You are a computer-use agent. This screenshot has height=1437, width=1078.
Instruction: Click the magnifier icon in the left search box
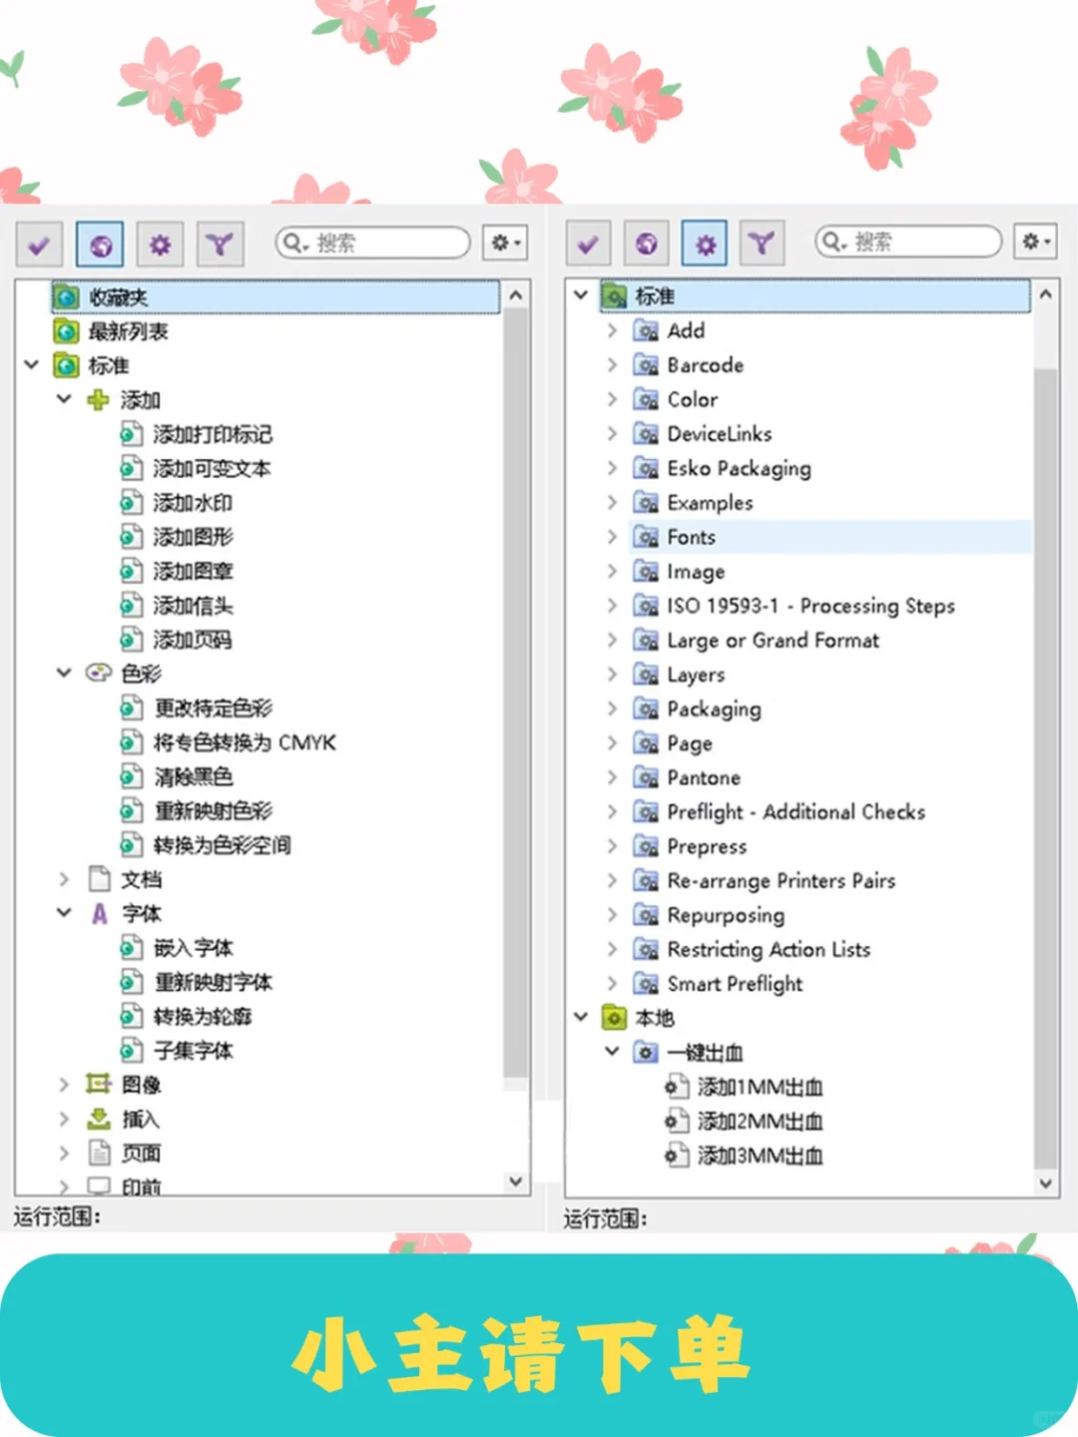coord(291,242)
